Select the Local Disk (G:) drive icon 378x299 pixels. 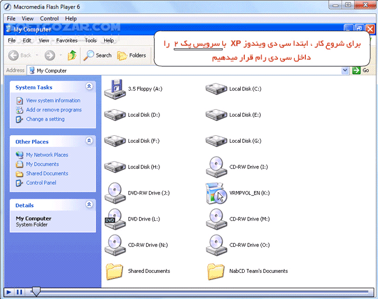[x=216, y=141]
